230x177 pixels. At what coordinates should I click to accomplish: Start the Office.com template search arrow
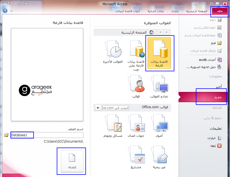pyautogui.click(x=98, y=108)
